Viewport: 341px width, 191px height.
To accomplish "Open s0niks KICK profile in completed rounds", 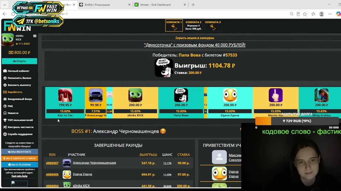I will [81, 186].
